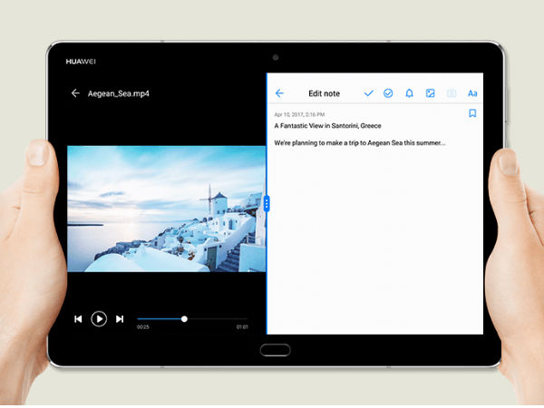
Task: Tap the empty area of the note
Action: coord(372,245)
